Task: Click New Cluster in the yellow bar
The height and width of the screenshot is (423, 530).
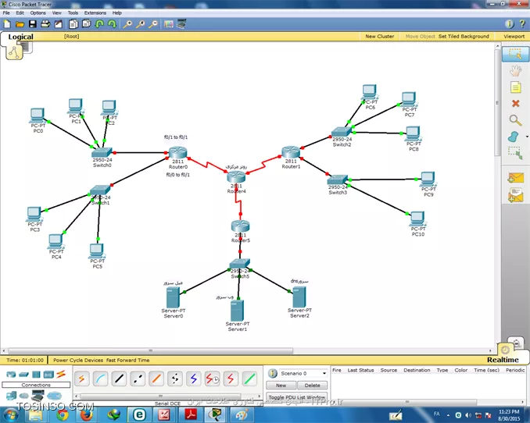Action: point(380,36)
